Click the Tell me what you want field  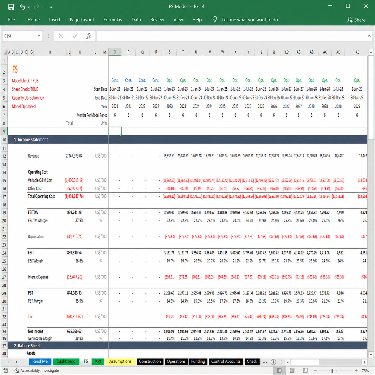pos(249,20)
